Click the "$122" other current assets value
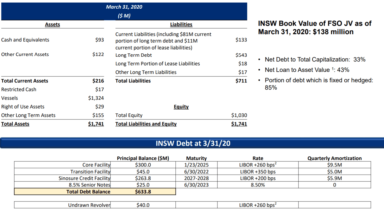The height and width of the screenshot is (210, 384). tap(98, 54)
